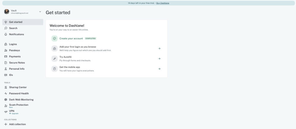Image resolution: width=296 pixels, height=129 pixels.
Task: Click the completed checkmark icon for Create your account
Action: 55,38
